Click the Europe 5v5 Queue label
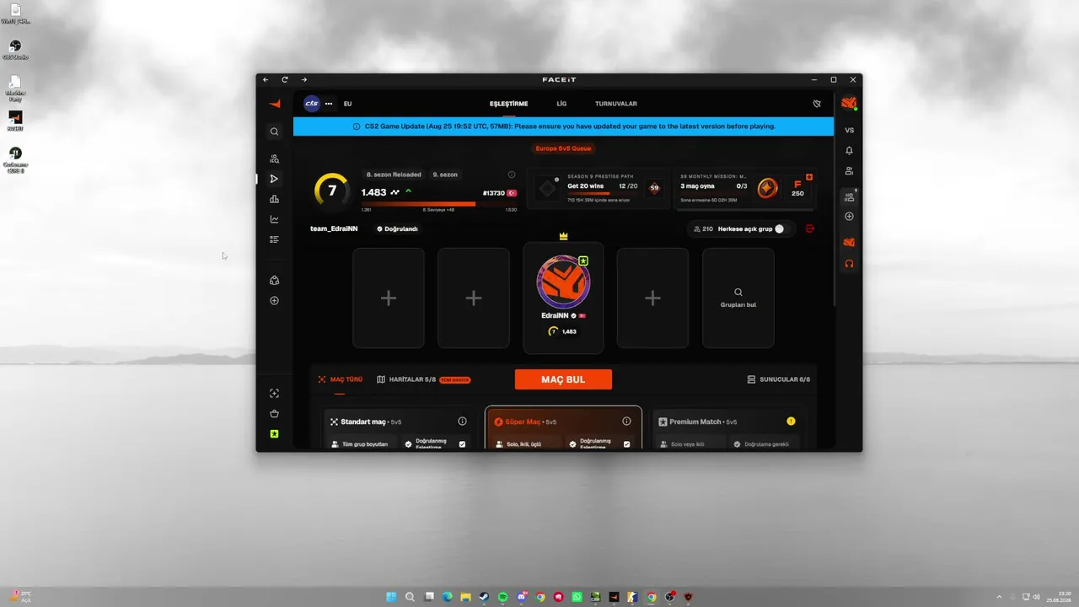1079x607 pixels. 563,148
